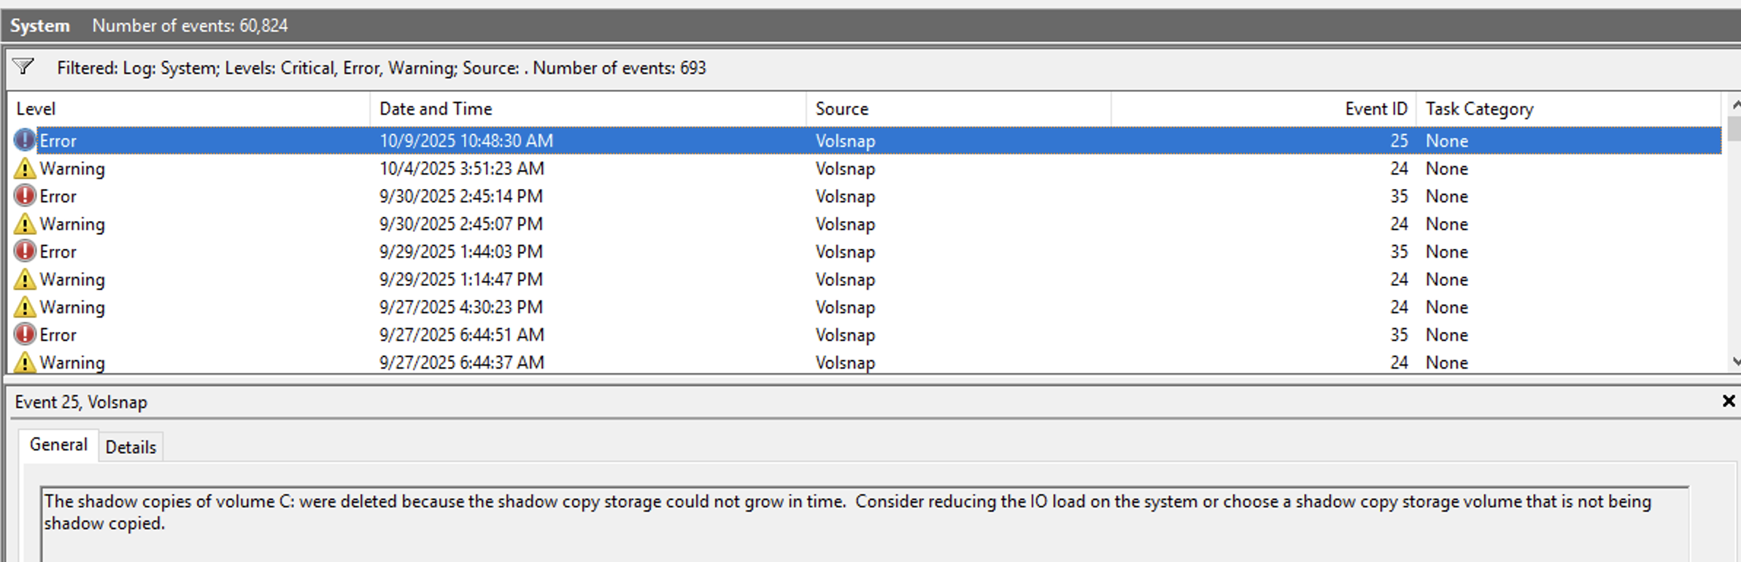Click the 'Number of events: 60,824' header text
The height and width of the screenshot is (562, 1741).
190,26
